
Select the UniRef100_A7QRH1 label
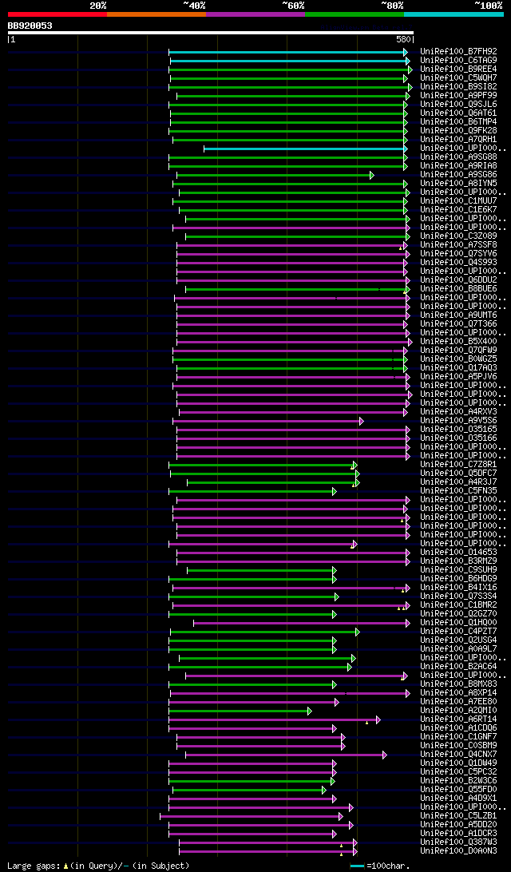pyautogui.click(x=459, y=139)
